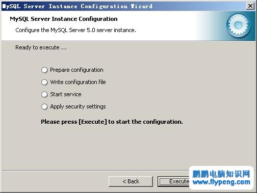257x193 pixels.
Task: Click the Configure MySQL Server 5.0 subtitle
Action: click(x=75, y=30)
